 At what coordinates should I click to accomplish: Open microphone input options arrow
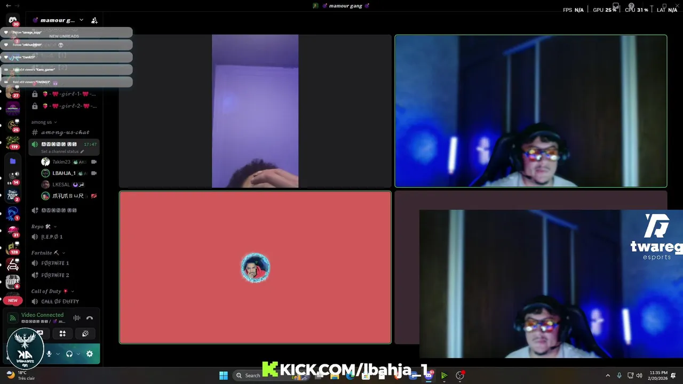(x=58, y=354)
